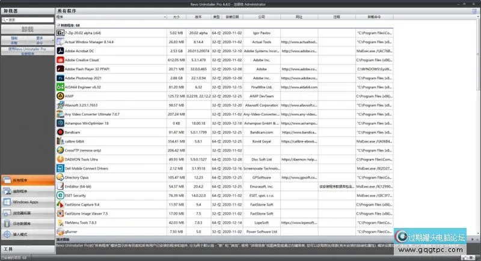The image size is (481, 261).
Task: Select the Adobe Photoshop 2021 icon
Action: [60, 78]
